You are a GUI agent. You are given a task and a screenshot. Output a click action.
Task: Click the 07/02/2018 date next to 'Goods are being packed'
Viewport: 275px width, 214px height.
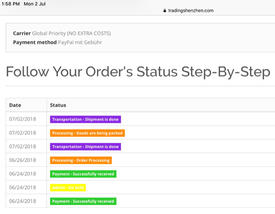22,133
